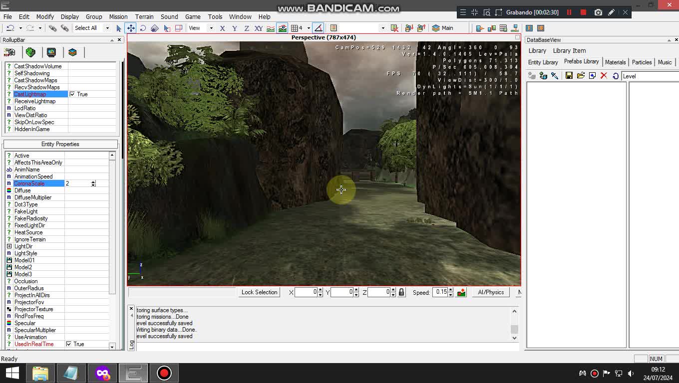Toggle the angle snap icon
The width and height of the screenshot is (679, 383).
319,28
